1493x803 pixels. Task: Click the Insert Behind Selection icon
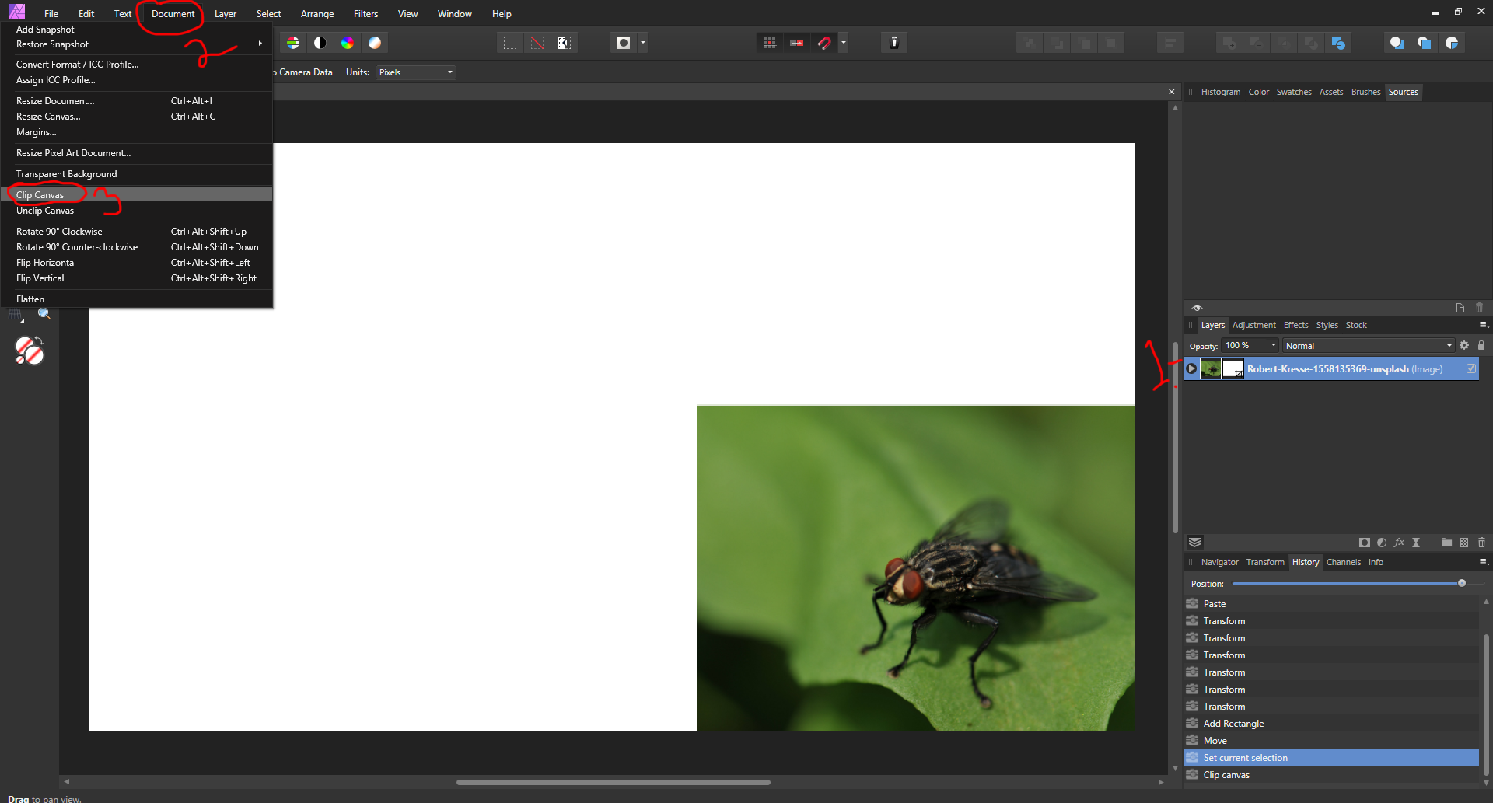pos(1397,43)
